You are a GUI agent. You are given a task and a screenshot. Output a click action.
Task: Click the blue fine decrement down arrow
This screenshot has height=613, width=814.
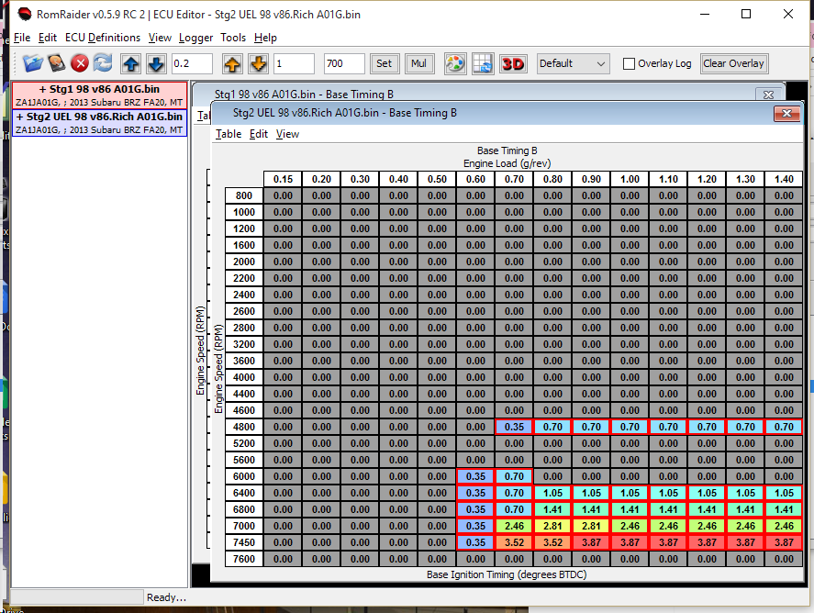point(155,63)
